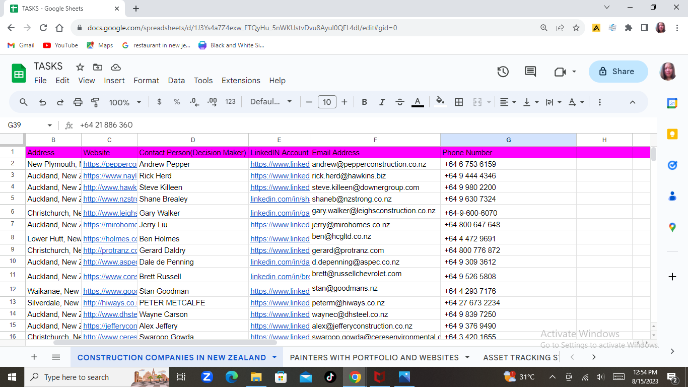
Task: Open the Format menu
Action: pos(147,81)
